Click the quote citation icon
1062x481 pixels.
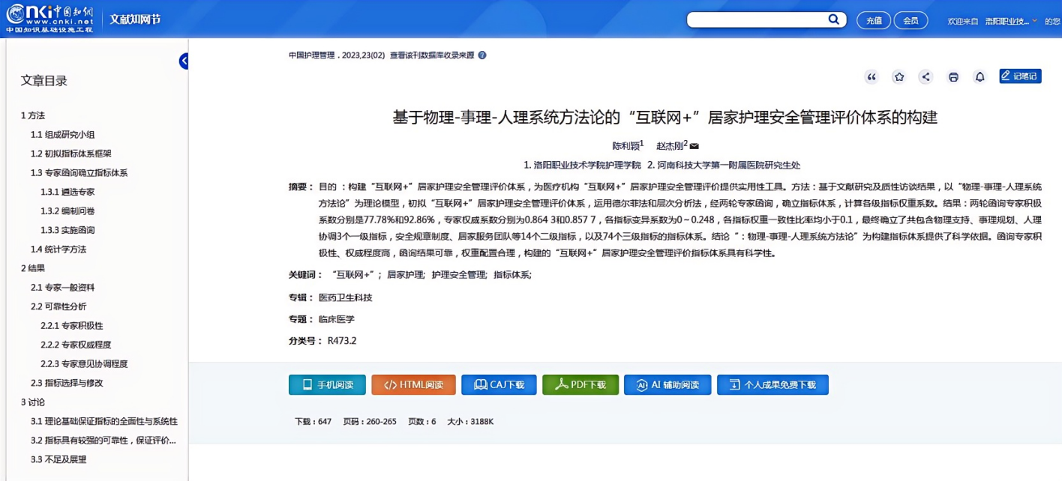coord(871,76)
